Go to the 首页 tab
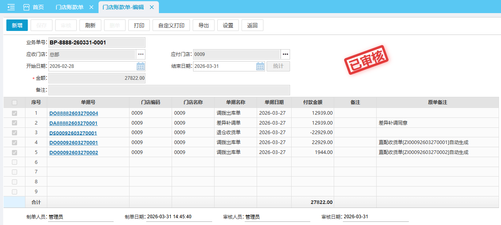Image resolution: width=501 pixels, height=225 pixels. [x=38, y=7]
